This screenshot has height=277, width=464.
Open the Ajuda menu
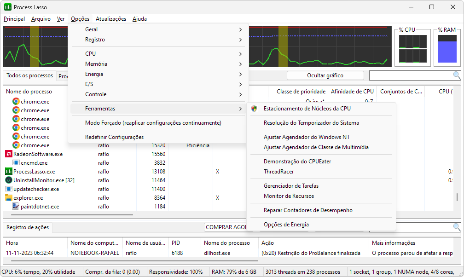point(139,19)
